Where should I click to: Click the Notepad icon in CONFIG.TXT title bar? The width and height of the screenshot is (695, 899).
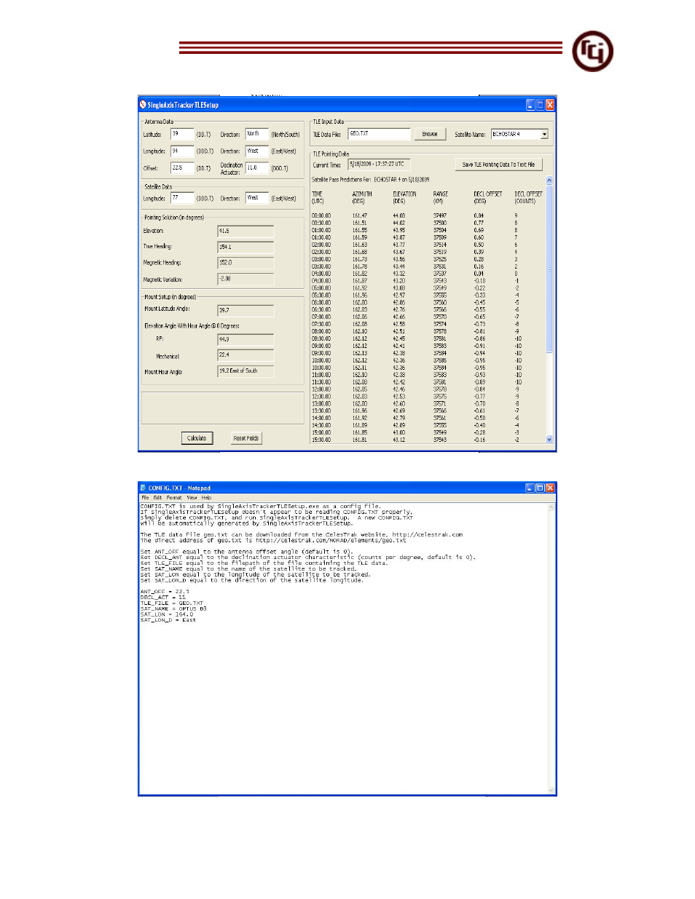click(x=143, y=488)
